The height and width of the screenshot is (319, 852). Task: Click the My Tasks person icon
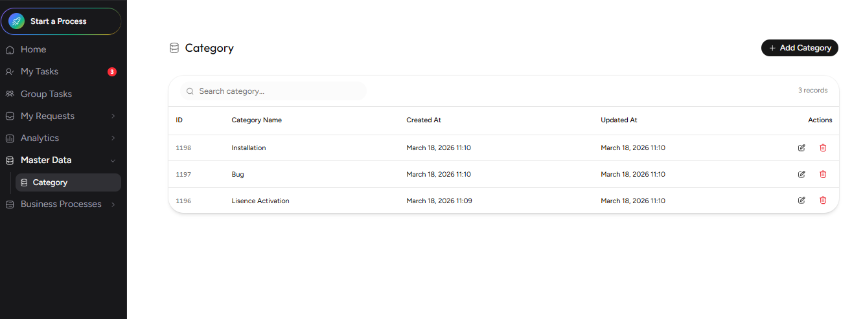(10, 72)
